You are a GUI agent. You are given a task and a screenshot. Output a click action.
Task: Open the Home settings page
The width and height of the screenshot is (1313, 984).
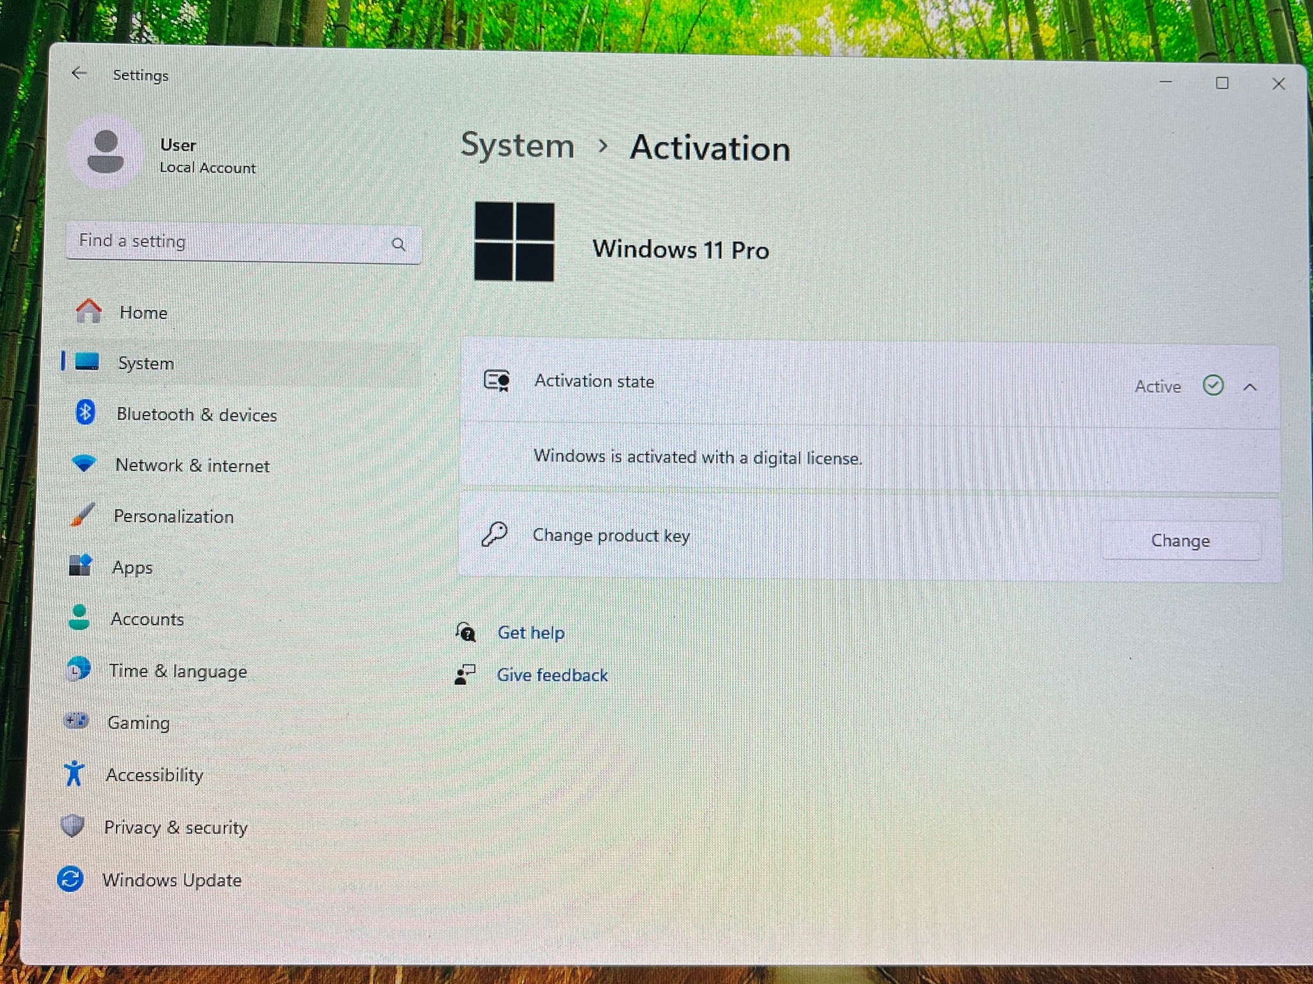tap(143, 313)
